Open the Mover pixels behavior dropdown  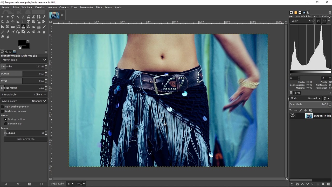click(x=24, y=60)
